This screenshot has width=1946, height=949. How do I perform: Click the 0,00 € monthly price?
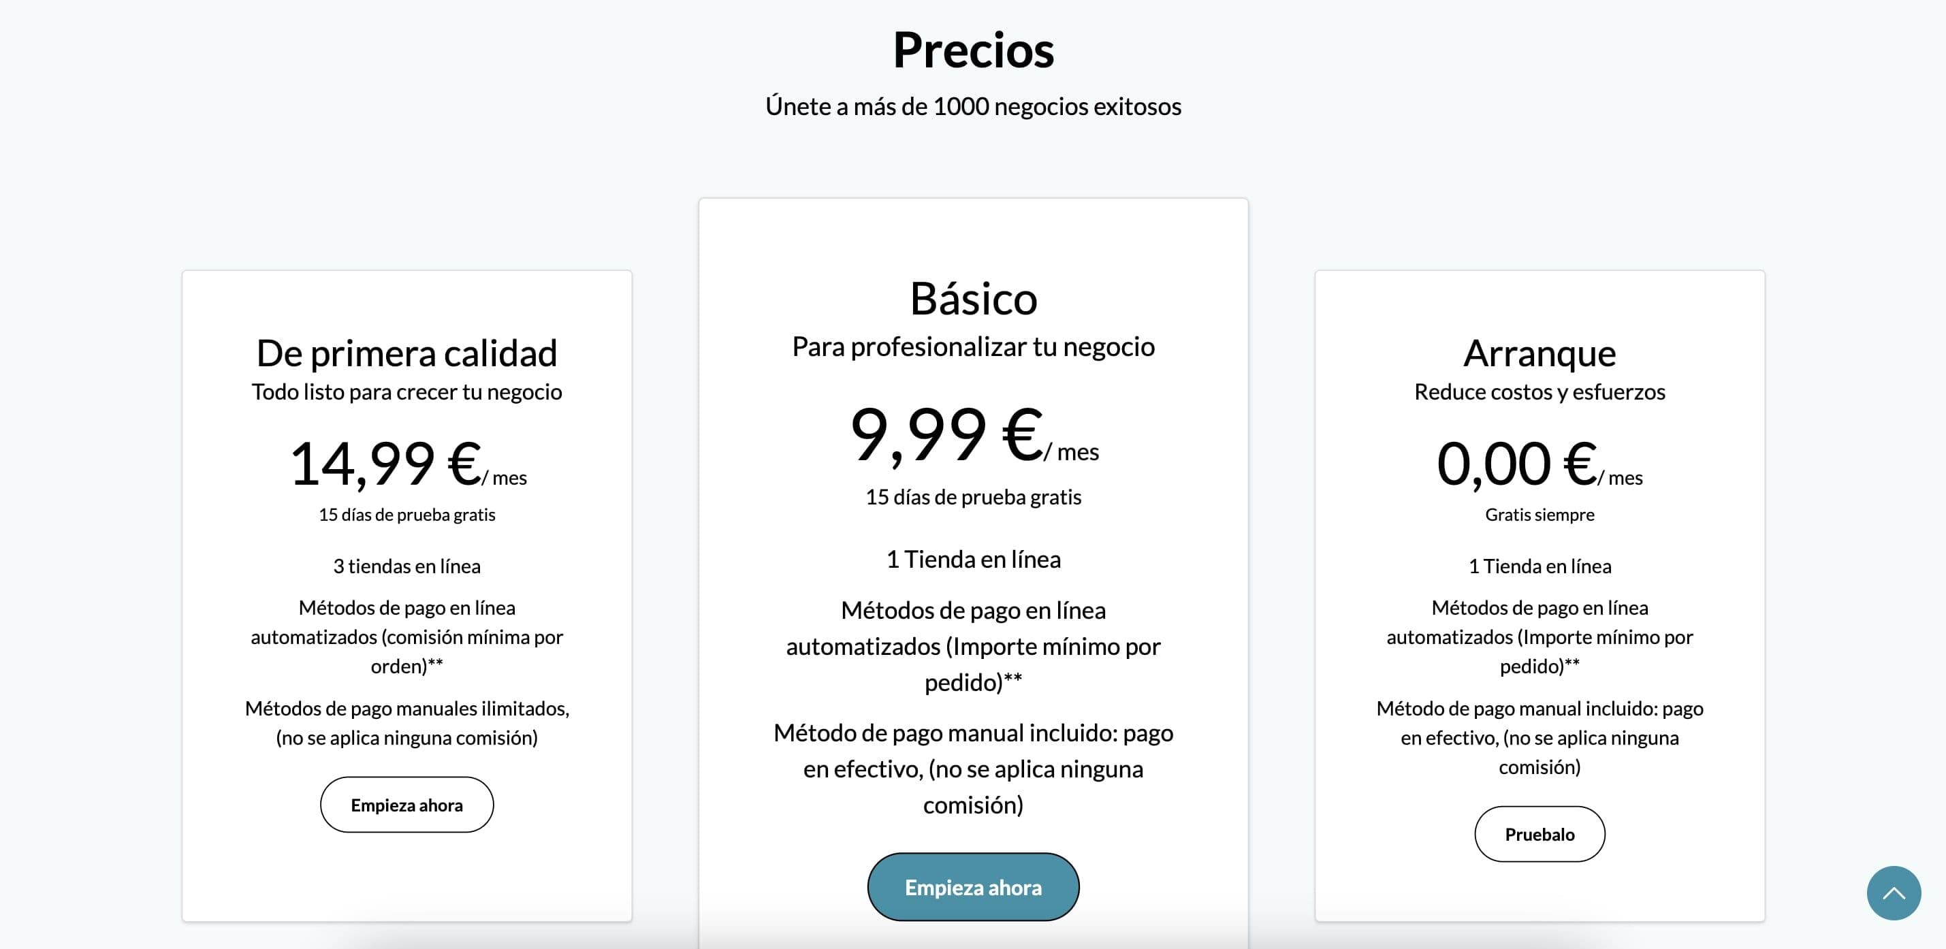(1540, 464)
